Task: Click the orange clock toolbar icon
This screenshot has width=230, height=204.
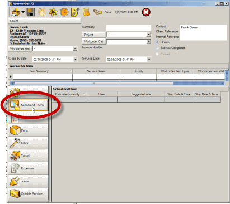Action: pyautogui.click(x=64, y=12)
